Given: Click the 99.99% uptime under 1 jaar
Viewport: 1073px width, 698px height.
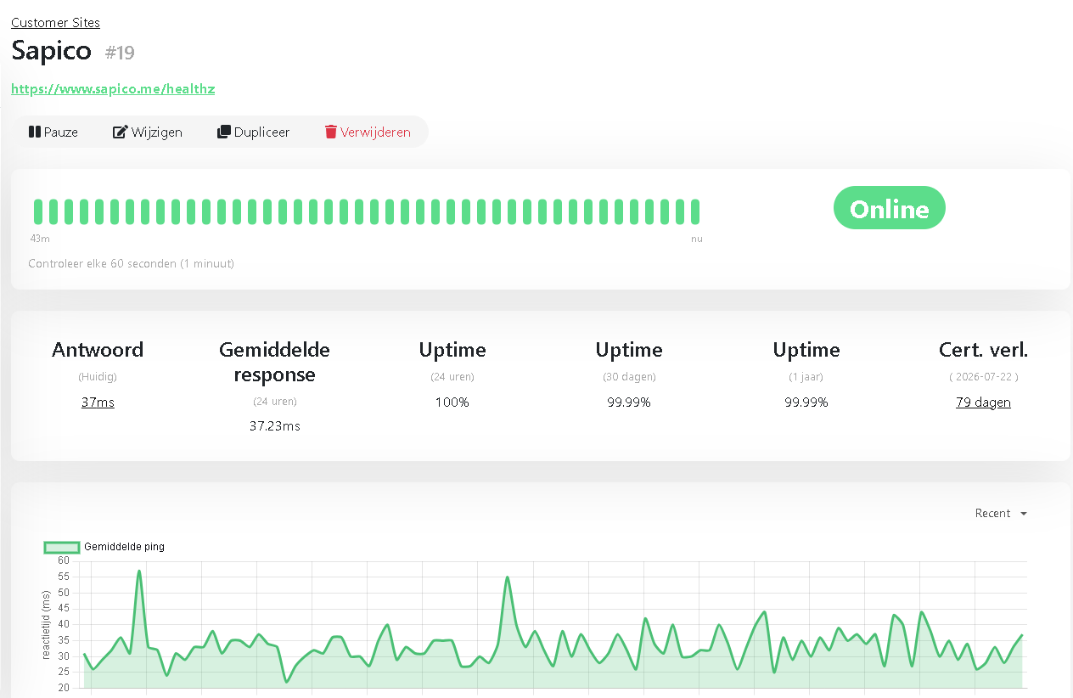Looking at the screenshot, I should (806, 402).
